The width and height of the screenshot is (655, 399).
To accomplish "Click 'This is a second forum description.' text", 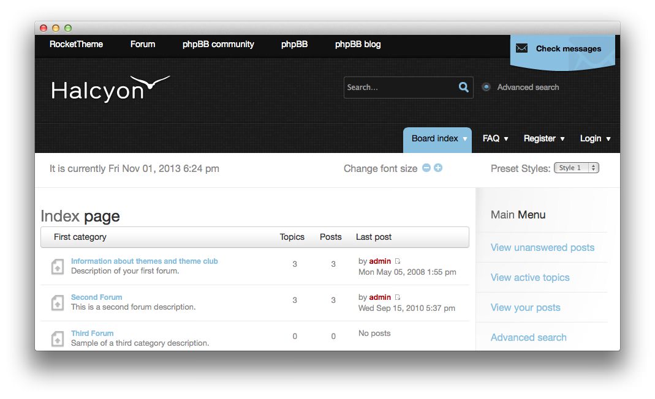I will tap(133, 307).
